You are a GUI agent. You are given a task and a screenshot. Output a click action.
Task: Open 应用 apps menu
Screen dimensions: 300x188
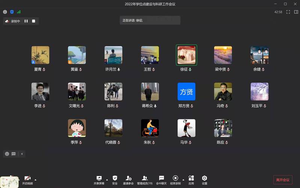(191, 180)
